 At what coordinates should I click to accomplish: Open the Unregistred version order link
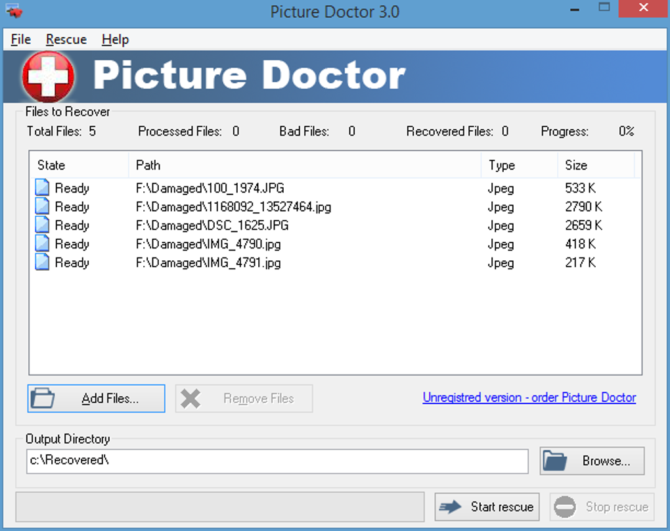(529, 398)
